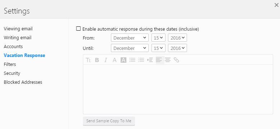Click inside the vacation message text area
This screenshot has width=280, height=129.
tap(178, 89)
